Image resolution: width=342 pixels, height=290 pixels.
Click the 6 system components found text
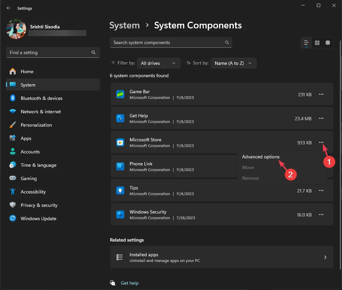coord(139,76)
